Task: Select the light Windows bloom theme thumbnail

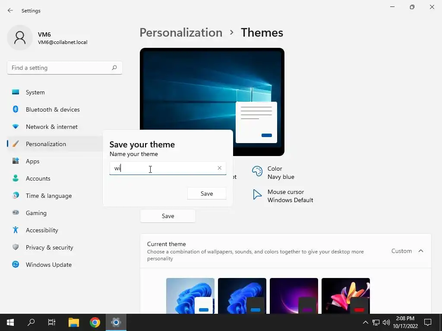Action: (x=190, y=296)
